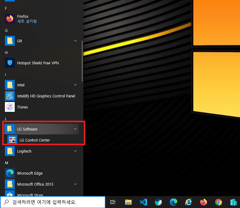This screenshot has width=240, height=208.
Task: Jump using the H letter header
Action: point(6,53)
